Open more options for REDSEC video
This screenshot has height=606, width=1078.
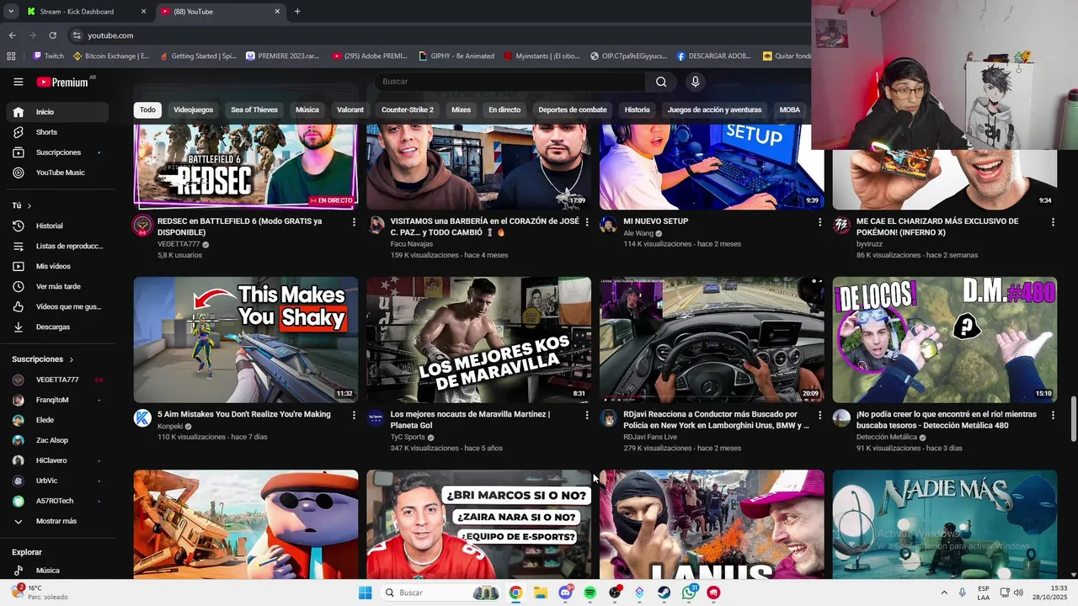[354, 222]
